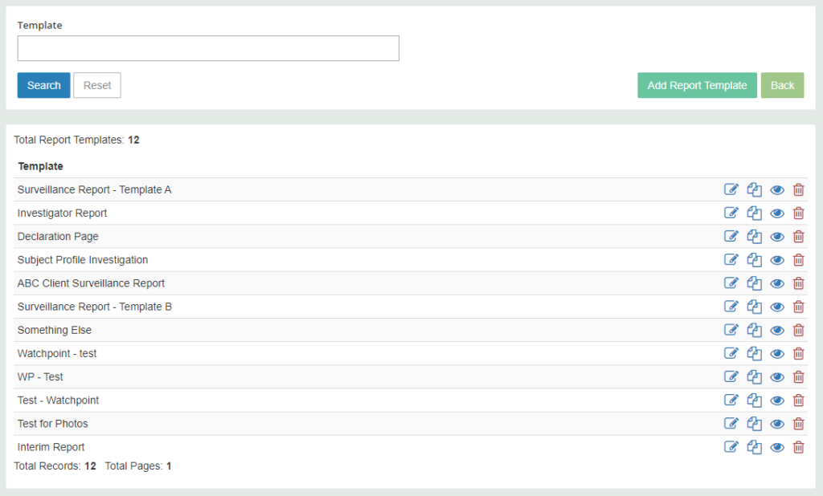Image resolution: width=823 pixels, height=496 pixels.
Task: Edit the Watchpoint - test template
Action: 731,353
